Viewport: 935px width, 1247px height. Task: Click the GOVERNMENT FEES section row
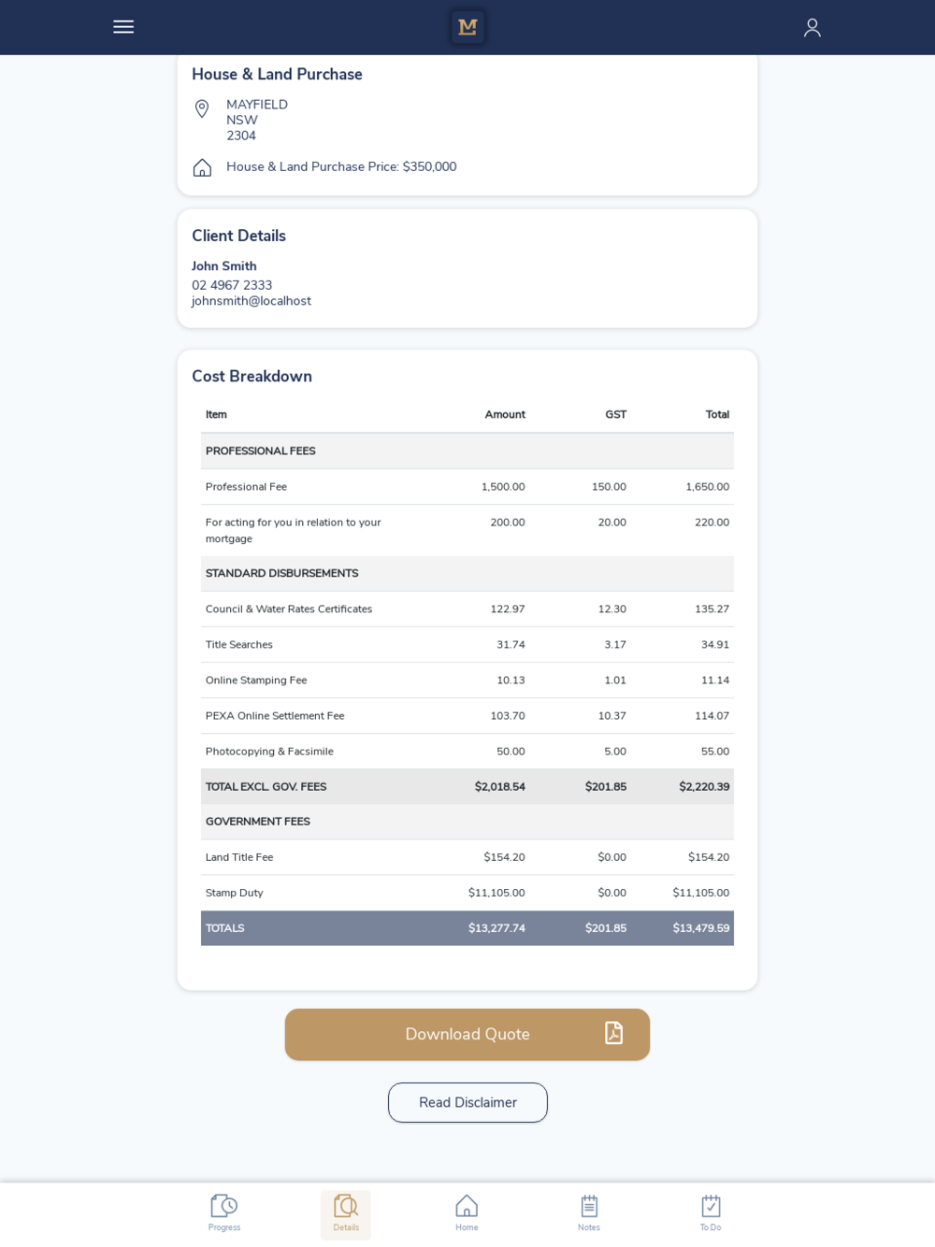(467, 822)
